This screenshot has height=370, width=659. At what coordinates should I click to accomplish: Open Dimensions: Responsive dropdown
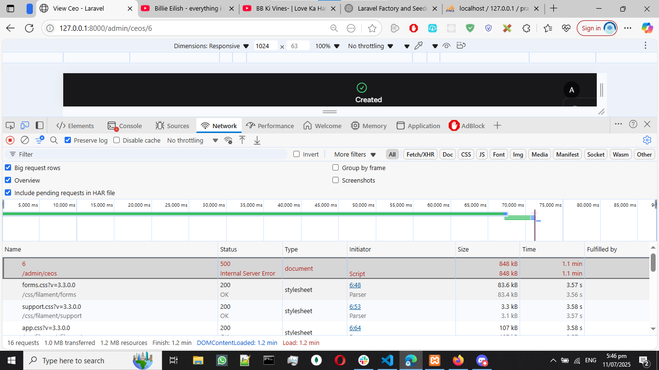pos(211,46)
